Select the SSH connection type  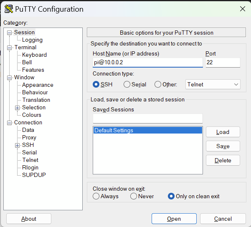coord(96,84)
